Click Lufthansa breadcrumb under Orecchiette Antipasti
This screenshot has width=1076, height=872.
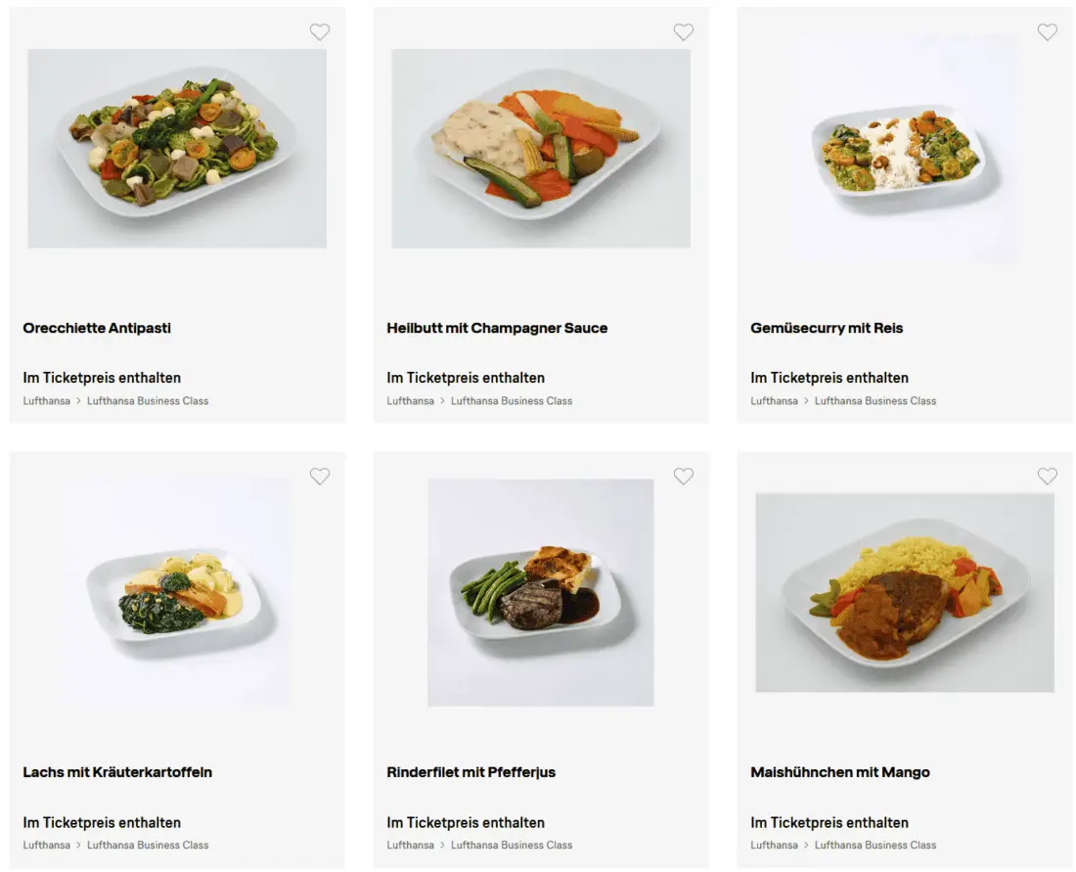click(x=47, y=401)
